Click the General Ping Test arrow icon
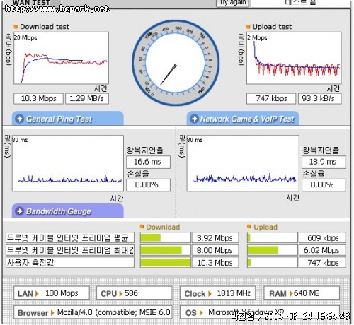Viewport: 354px width, 325px height. (x=19, y=119)
